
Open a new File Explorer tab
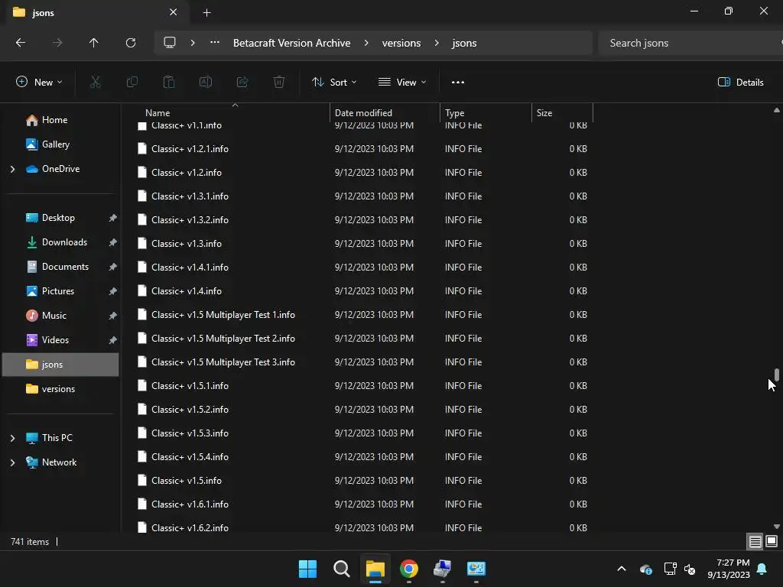point(206,13)
